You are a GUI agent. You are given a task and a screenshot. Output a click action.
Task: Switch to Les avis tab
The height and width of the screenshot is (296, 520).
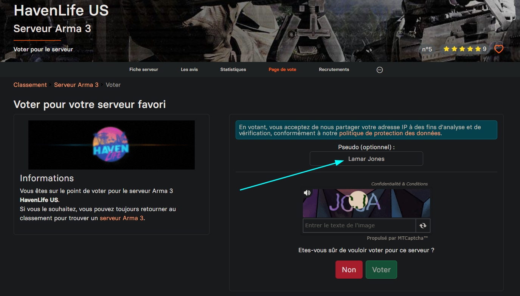tap(189, 69)
